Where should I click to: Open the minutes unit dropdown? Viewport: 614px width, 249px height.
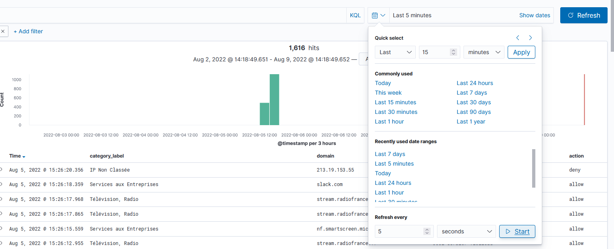coord(484,52)
